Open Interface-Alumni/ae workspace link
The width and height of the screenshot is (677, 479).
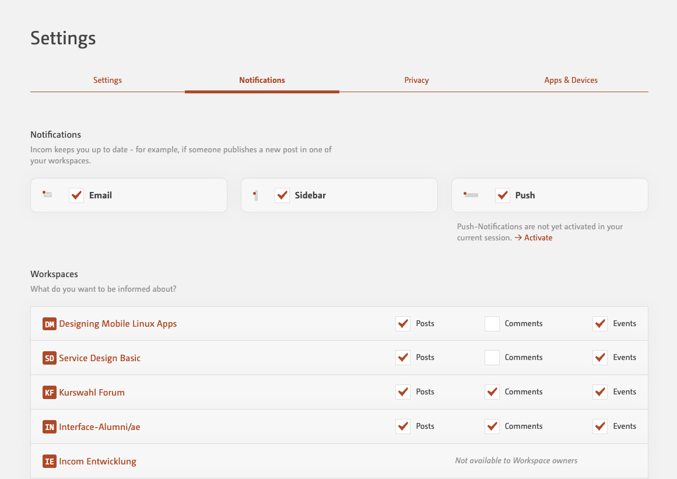click(100, 427)
